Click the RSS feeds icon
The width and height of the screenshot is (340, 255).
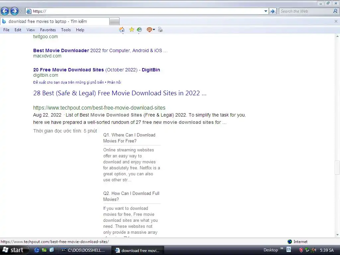(x=149, y=30)
